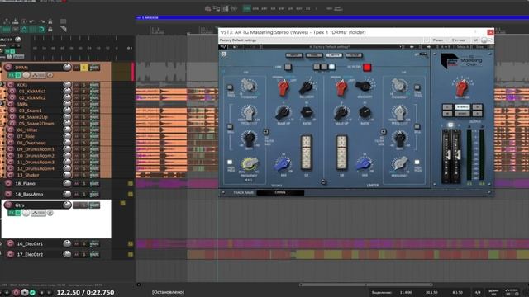
Task: Arm record on the 17_ElecGtr2 track
Action: [x=10, y=254]
